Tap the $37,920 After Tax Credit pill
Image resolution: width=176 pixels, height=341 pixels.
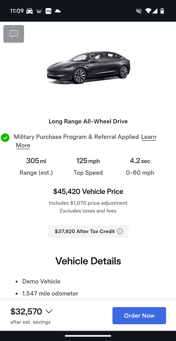88,231
